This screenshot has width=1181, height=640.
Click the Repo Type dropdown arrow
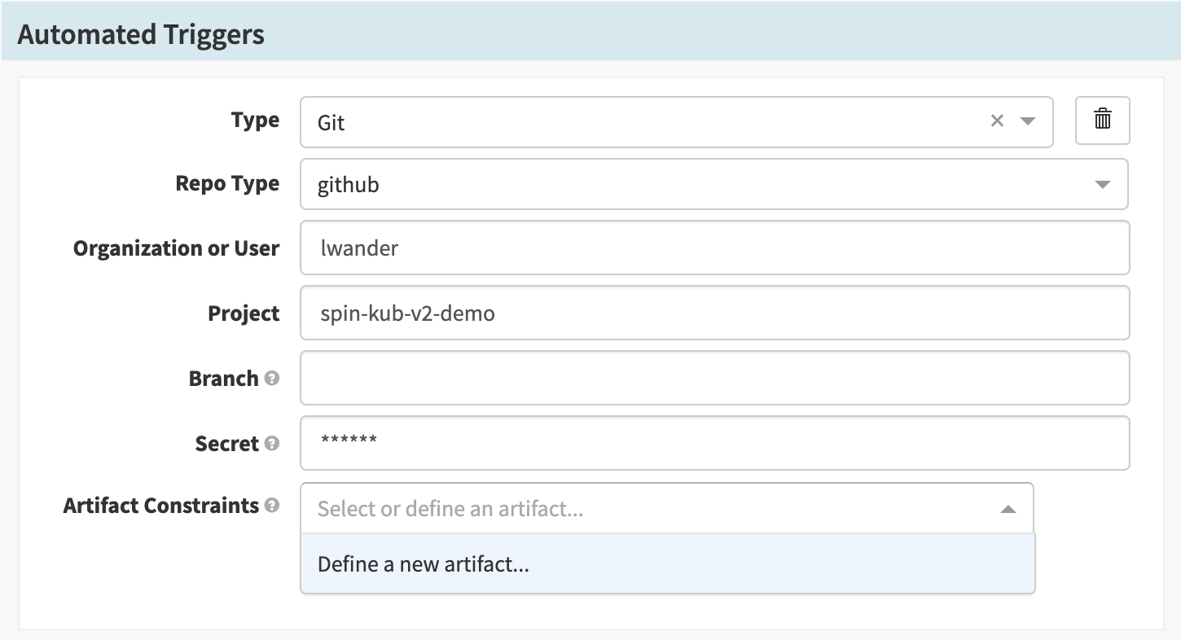pyautogui.click(x=1103, y=184)
